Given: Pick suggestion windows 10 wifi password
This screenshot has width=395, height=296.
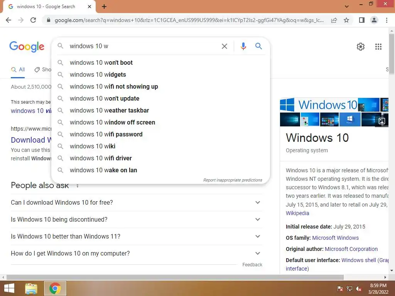Looking at the screenshot, I should [160, 135].
